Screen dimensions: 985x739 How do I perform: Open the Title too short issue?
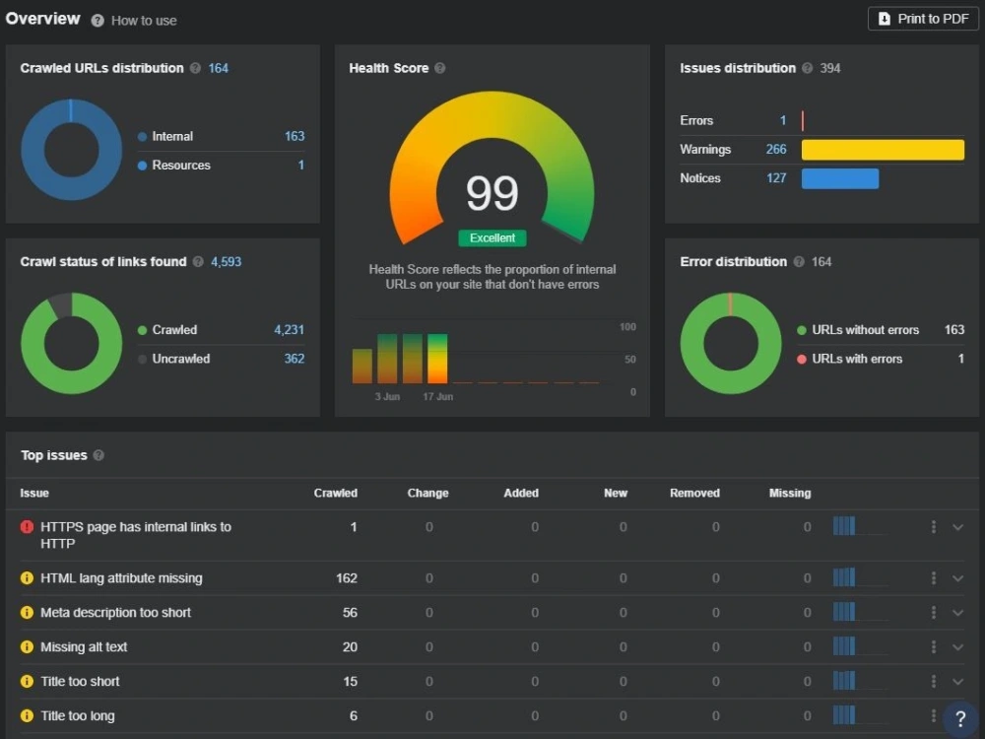[80, 682]
